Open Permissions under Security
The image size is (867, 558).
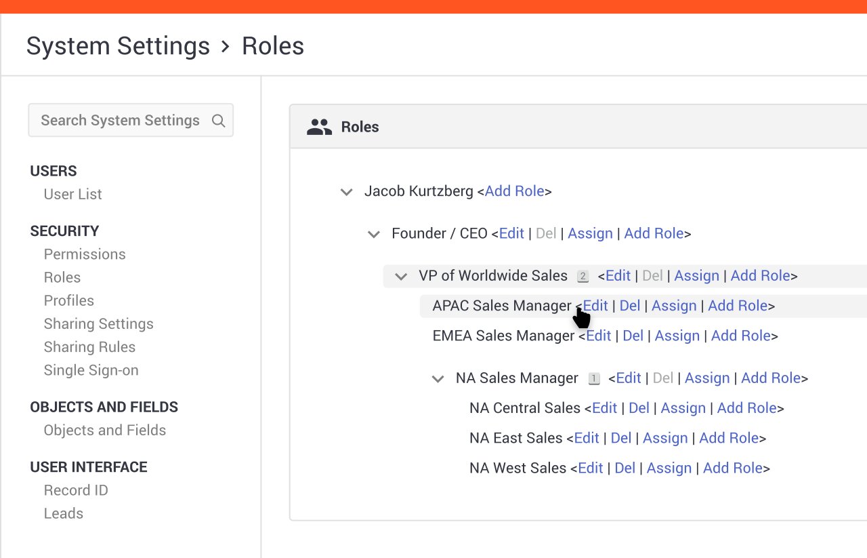tap(85, 254)
